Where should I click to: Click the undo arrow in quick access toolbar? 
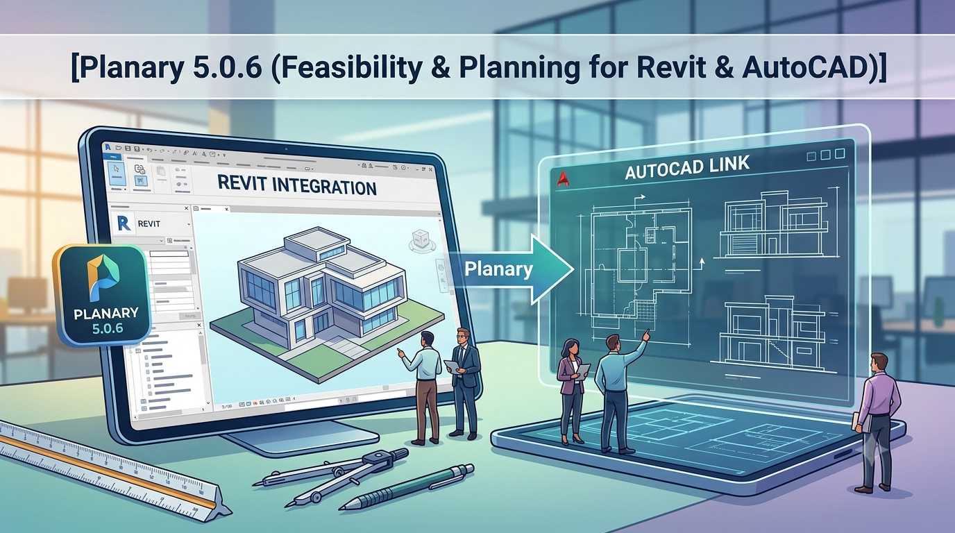[149, 150]
